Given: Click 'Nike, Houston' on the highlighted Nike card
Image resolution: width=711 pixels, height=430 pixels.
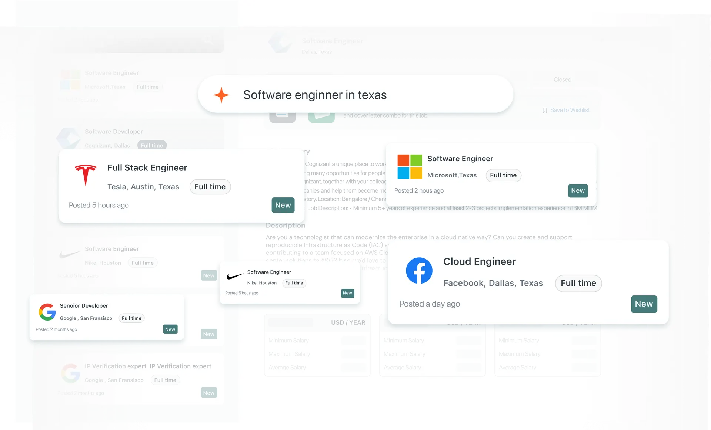Looking at the screenshot, I should click(262, 283).
